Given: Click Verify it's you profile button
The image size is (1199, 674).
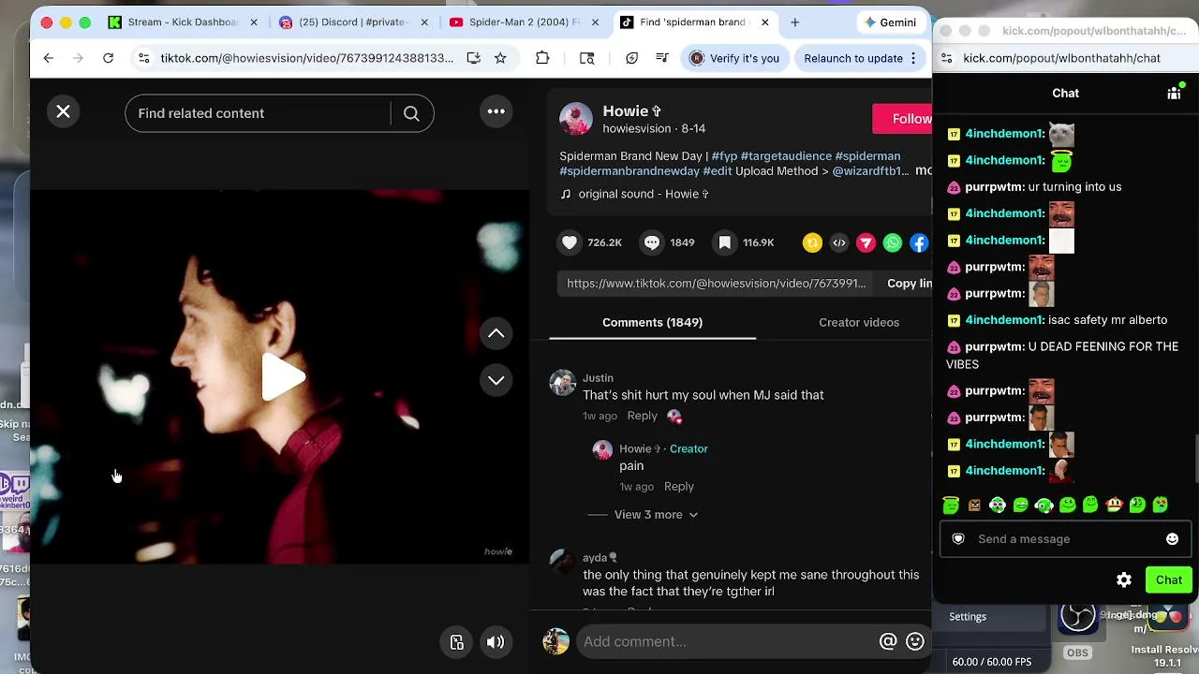Looking at the screenshot, I should (x=734, y=58).
